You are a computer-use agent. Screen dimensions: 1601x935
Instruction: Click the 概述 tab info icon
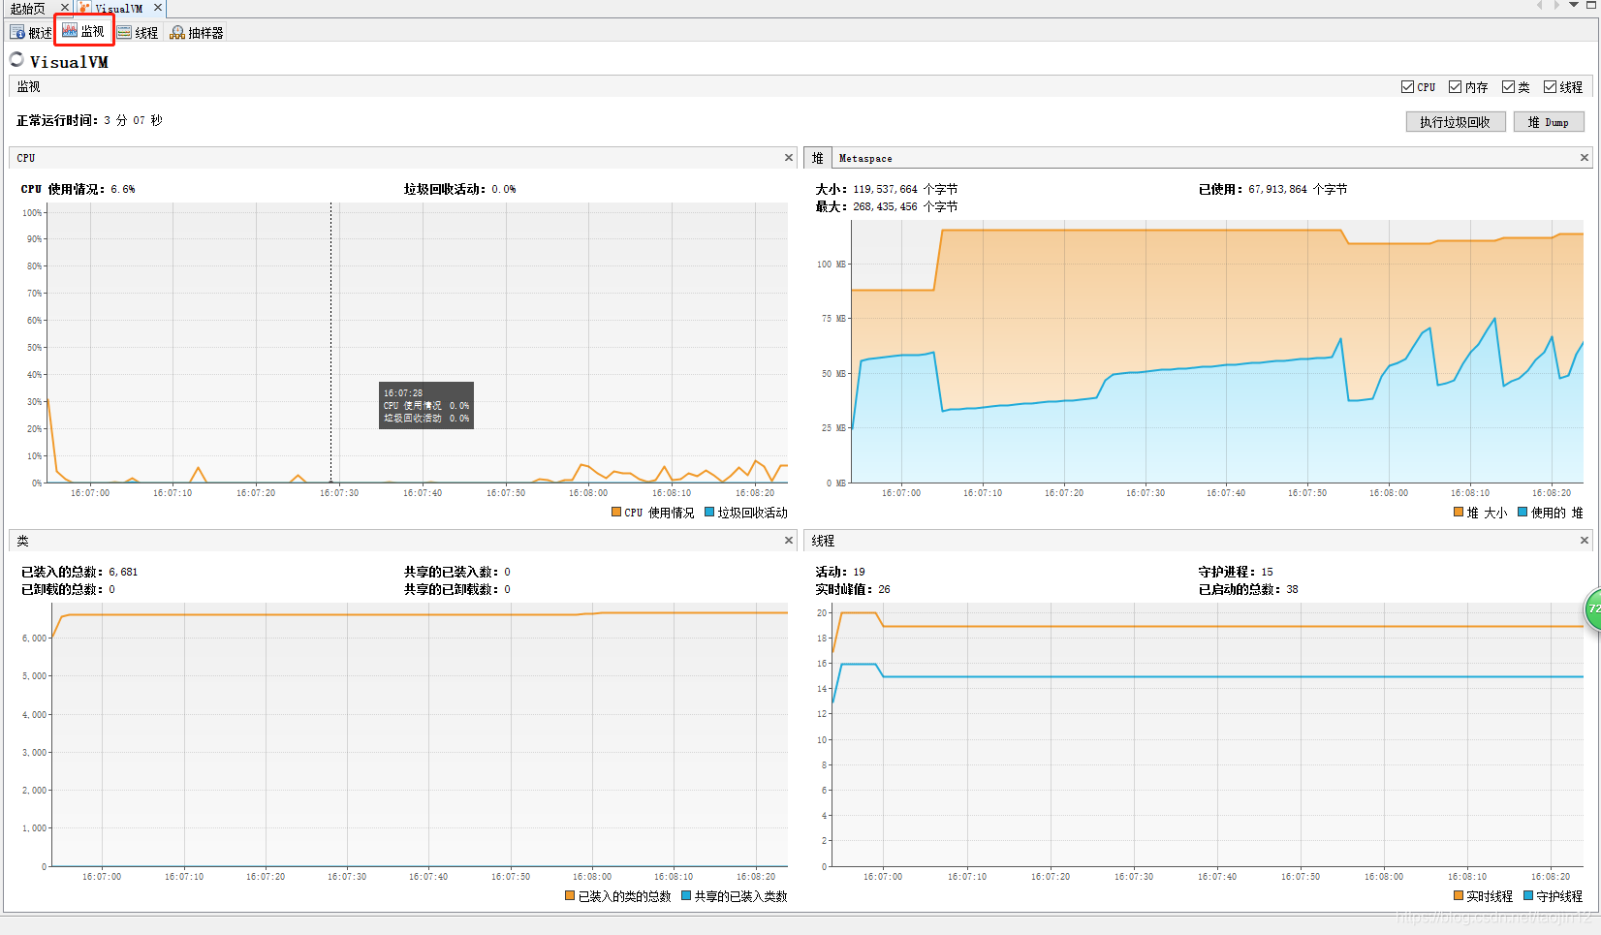pyautogui.click(x=17, y=33)
